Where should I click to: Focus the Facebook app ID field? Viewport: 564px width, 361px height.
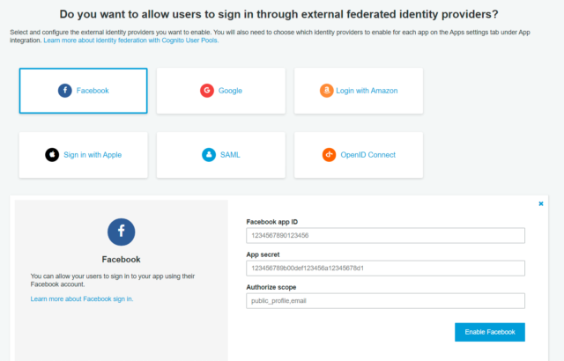pos(385,236)
